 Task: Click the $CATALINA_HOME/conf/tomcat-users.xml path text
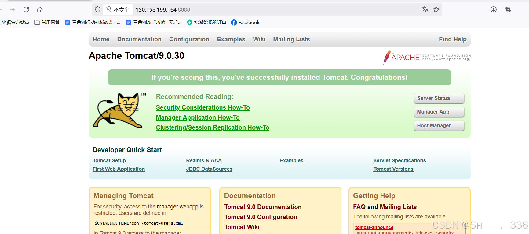[x=139, y=223]
